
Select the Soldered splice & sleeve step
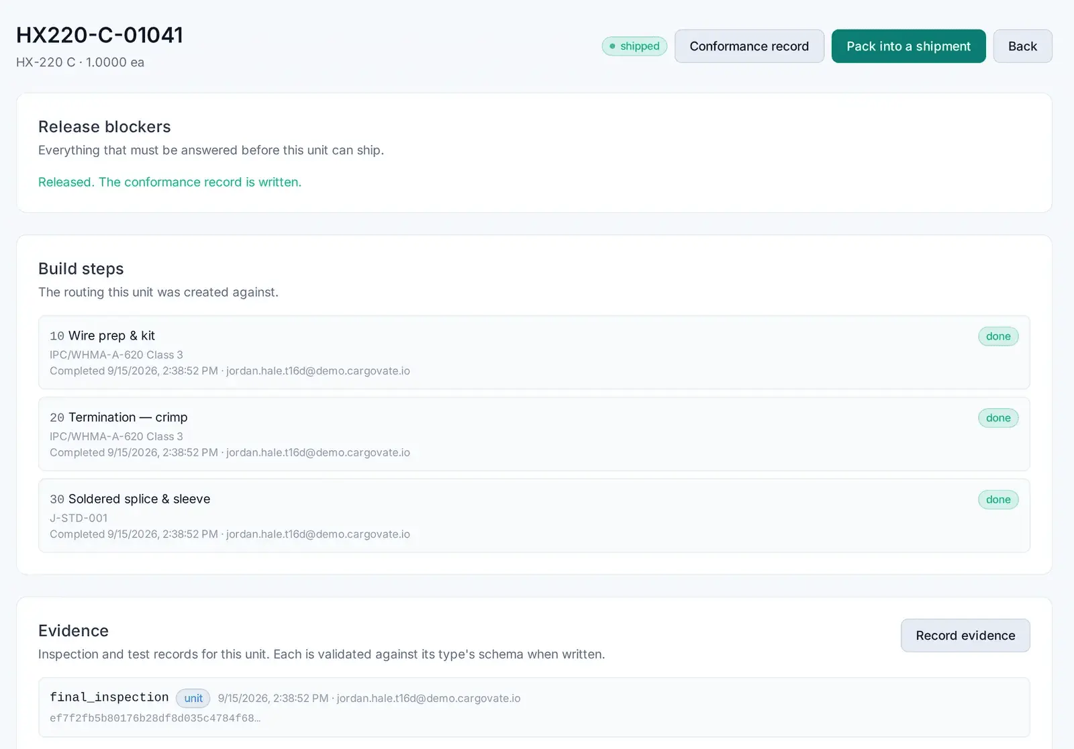point(534,516)
